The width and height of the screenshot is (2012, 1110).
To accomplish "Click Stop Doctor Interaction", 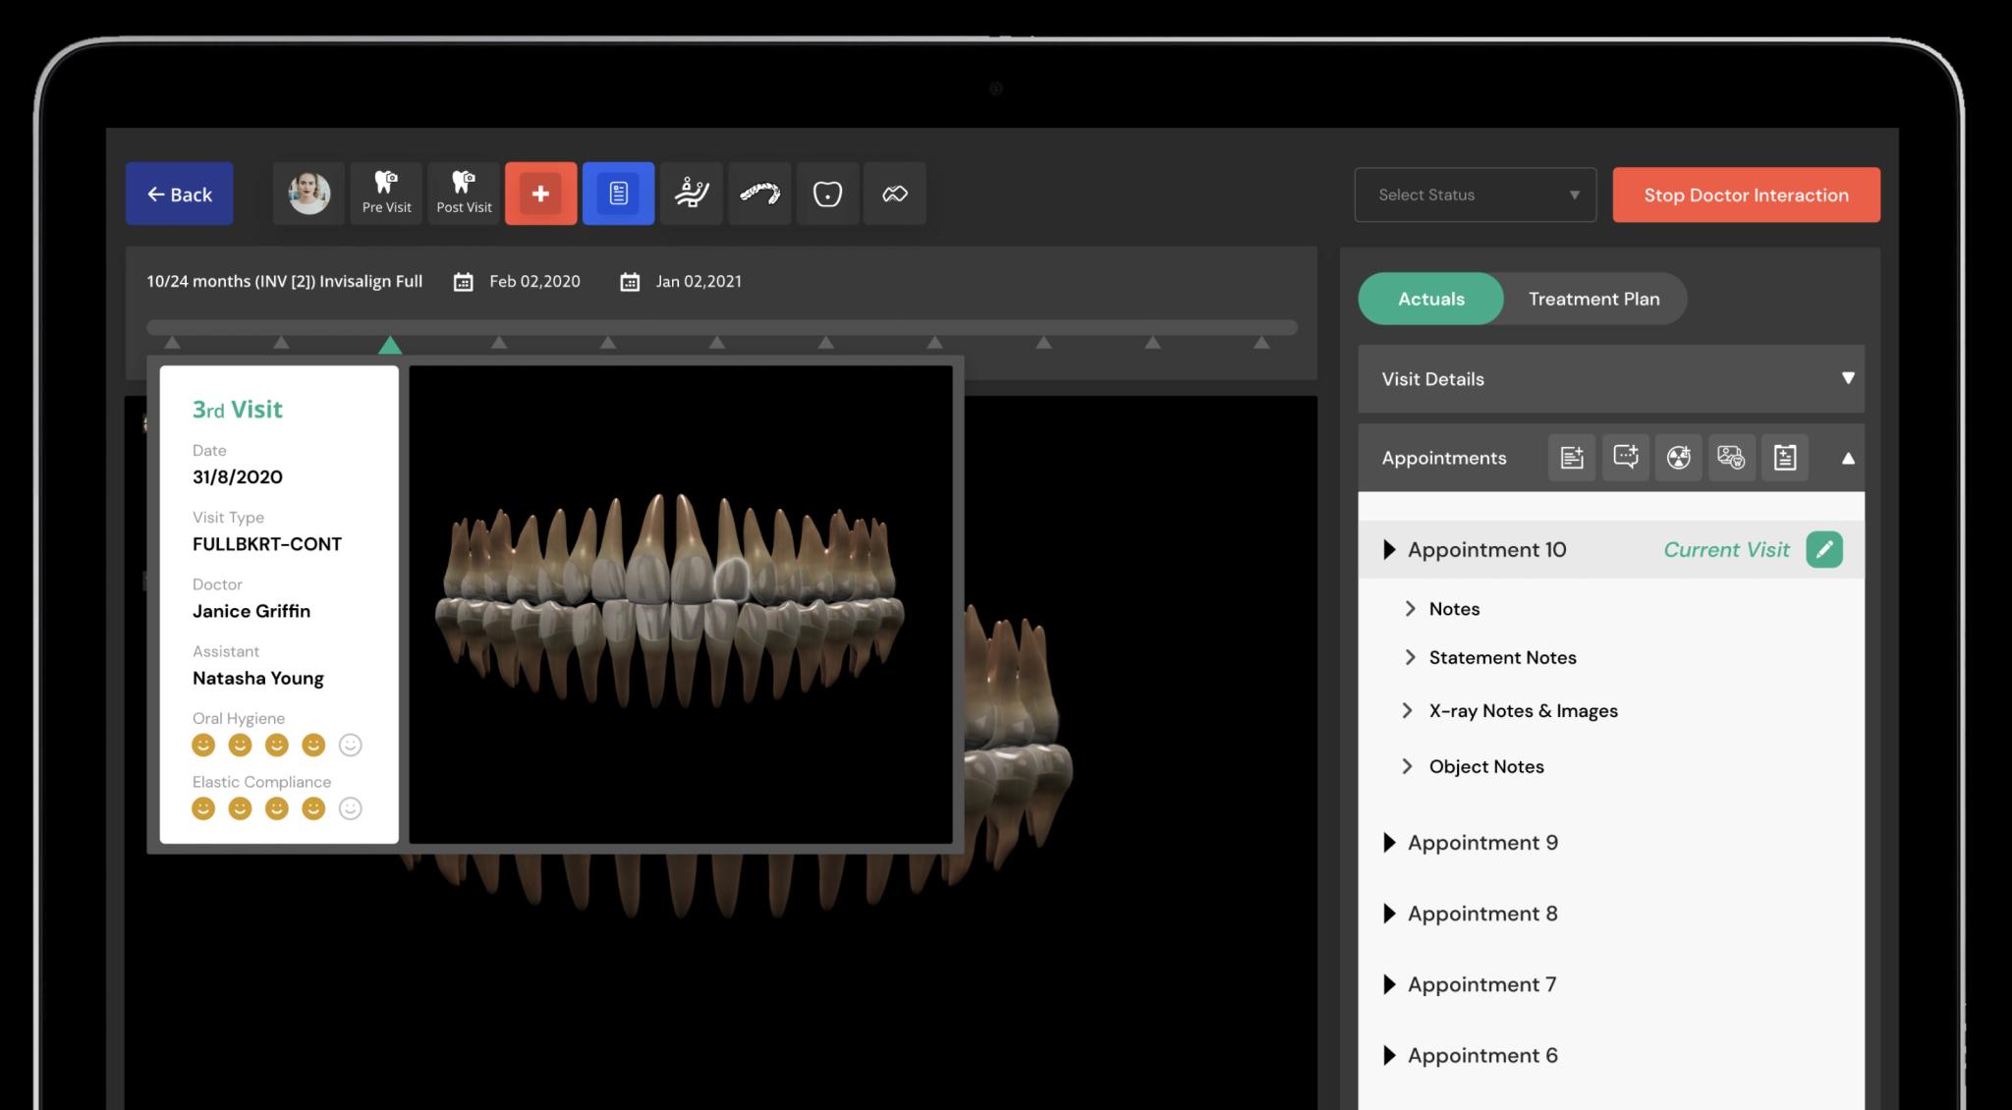I will 1746,194.
